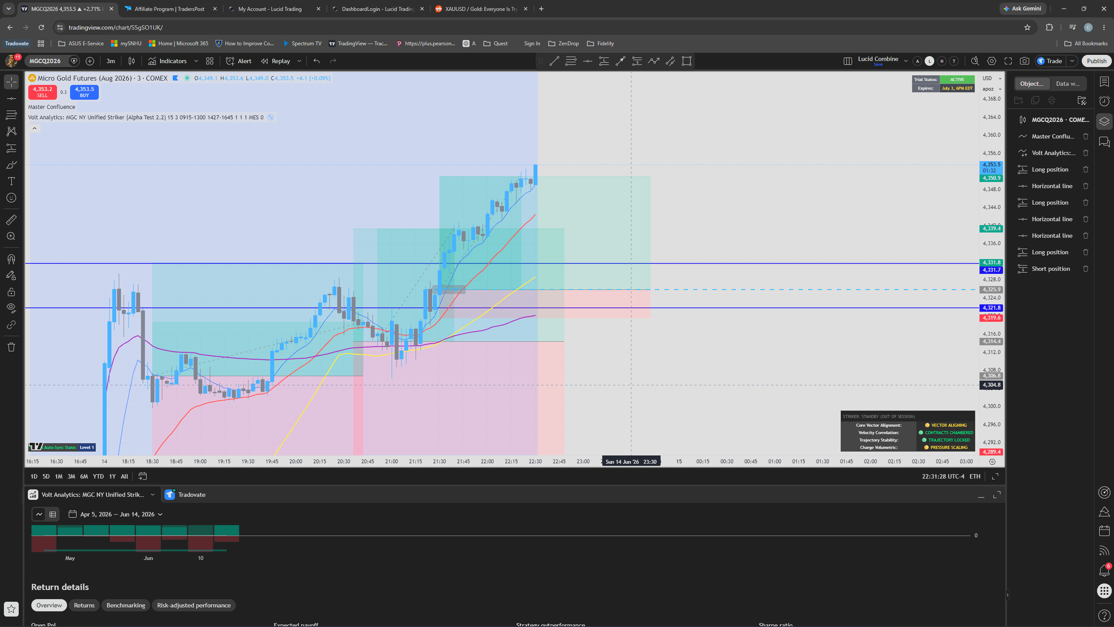Open the chart candle style selector
This screenshot has width=1114, height=627.
tap(131, 61)
